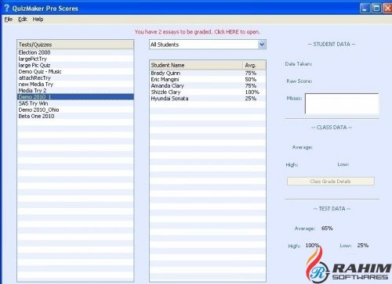Open the File menu
392x284 pixels.
9,20
